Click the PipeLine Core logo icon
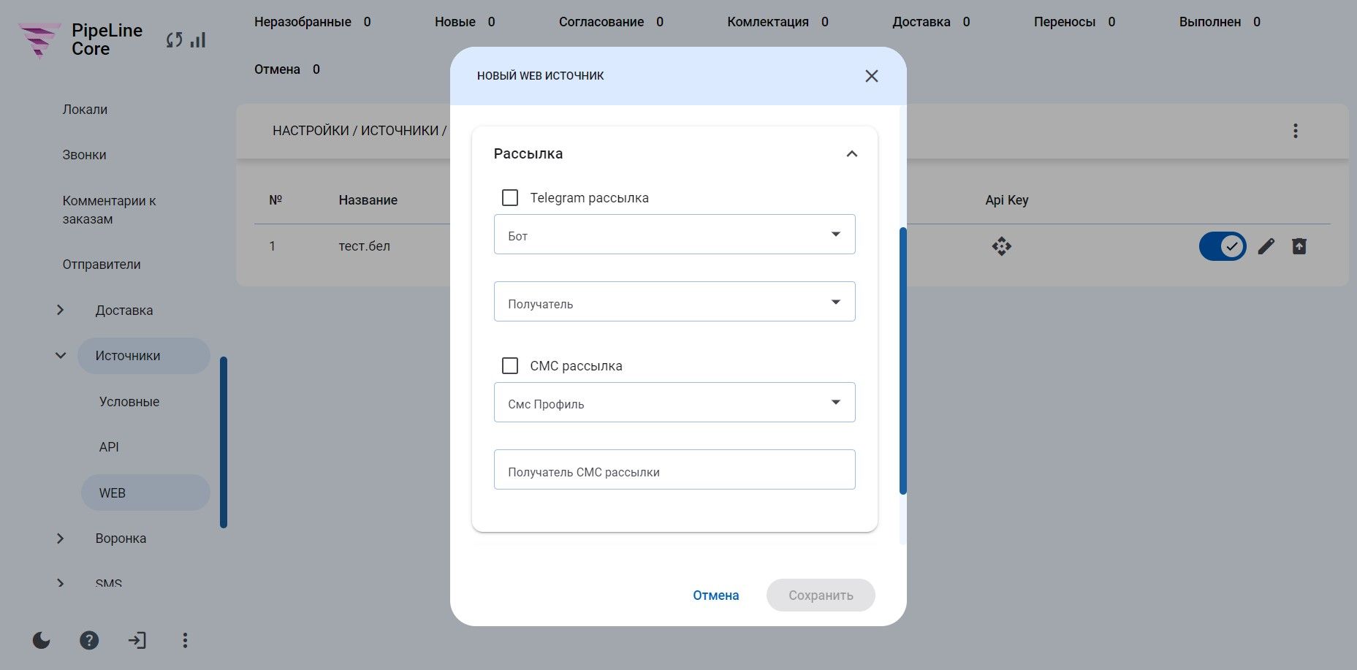This screenshot has width=1357, height=670. point(39,40)
